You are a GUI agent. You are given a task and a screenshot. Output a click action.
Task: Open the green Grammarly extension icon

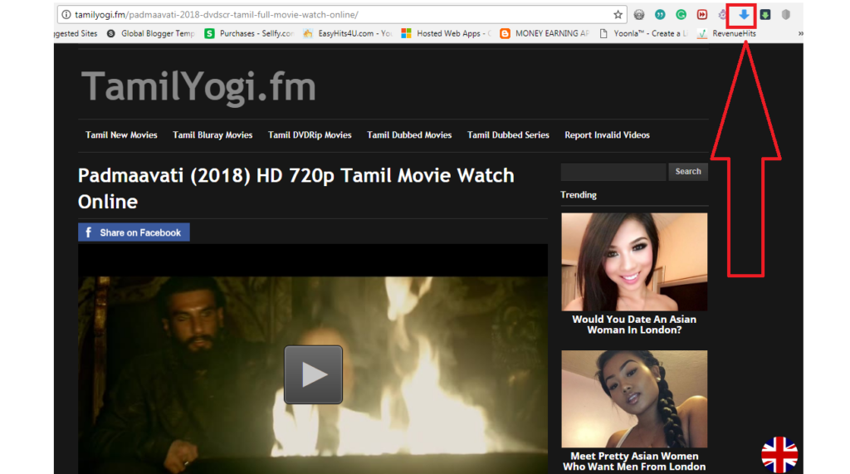coord(681,15)
